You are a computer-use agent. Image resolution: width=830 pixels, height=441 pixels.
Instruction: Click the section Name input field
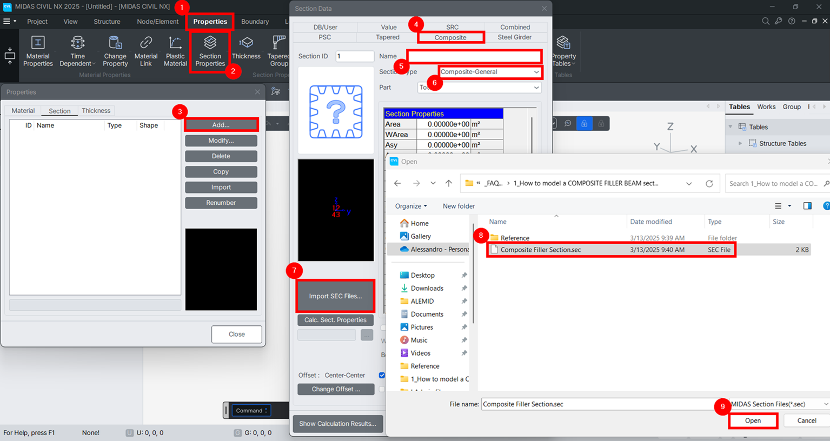(474, 56)
